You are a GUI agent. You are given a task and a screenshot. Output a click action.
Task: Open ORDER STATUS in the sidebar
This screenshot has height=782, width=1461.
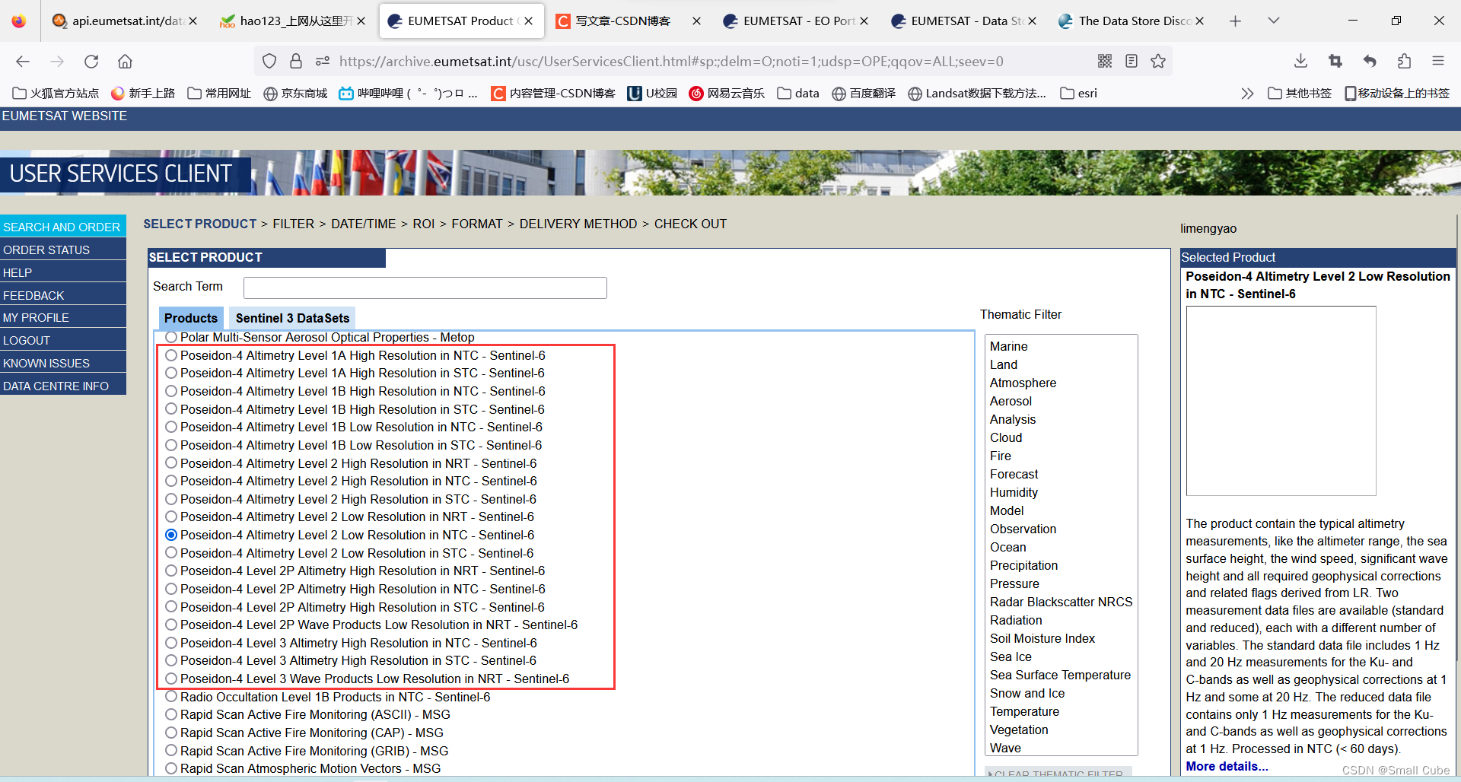63,250
